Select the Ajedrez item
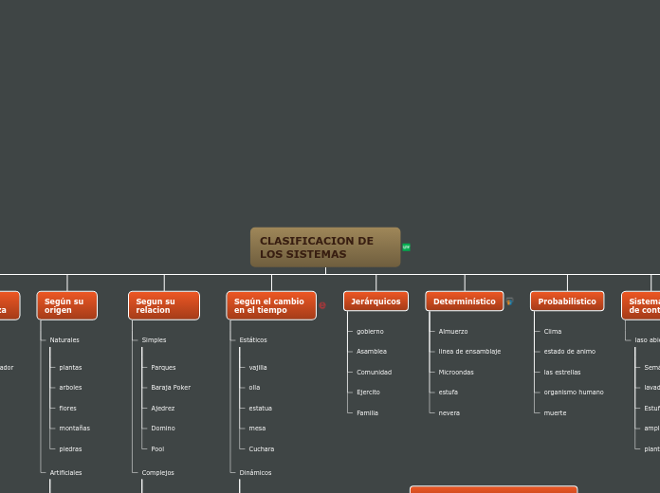 (x=163, y=409)
